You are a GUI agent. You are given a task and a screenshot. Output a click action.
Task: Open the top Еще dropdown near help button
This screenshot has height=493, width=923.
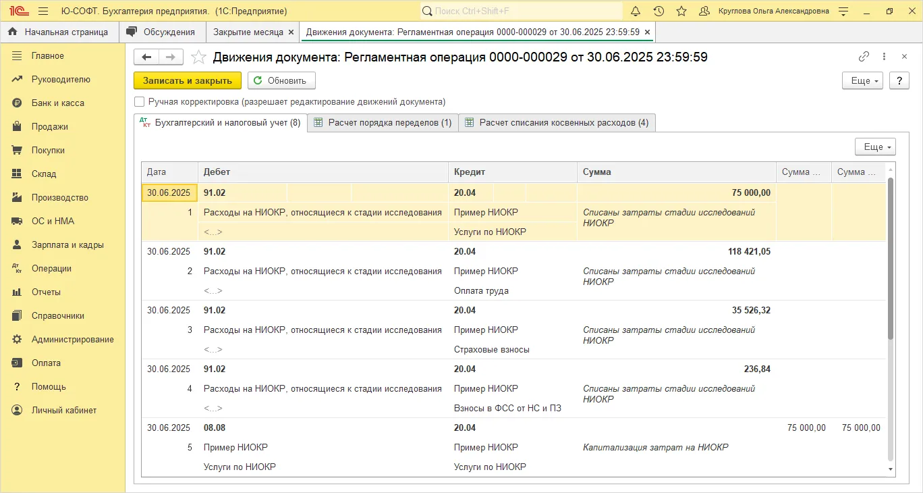[863, 80]
